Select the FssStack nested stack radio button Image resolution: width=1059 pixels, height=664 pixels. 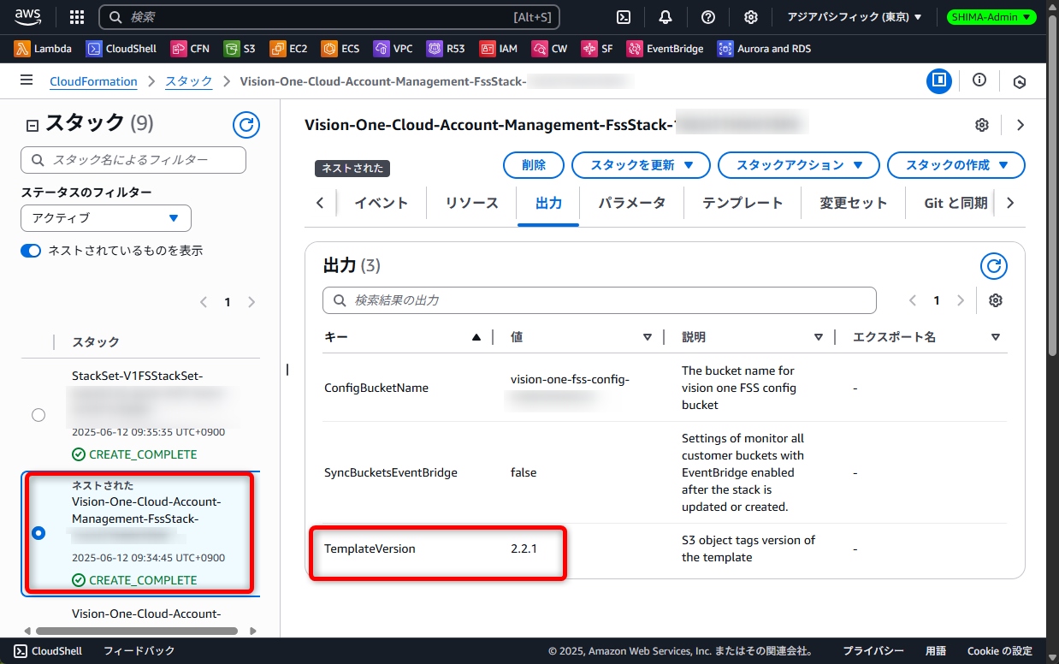pyautogui.click(x=38, y=532)
